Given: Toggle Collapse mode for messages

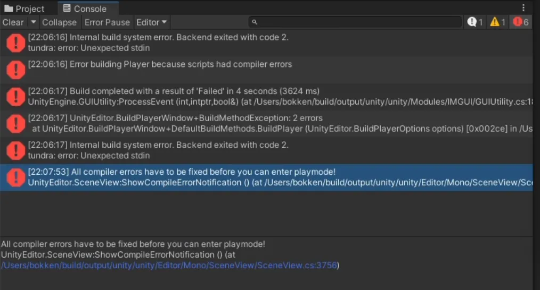Looking at the screenshot, I should (59, 22).
